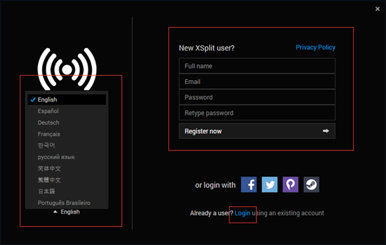Log in with Twitter icon
Viewport: 386px width, 245px height.
[270, 185]
